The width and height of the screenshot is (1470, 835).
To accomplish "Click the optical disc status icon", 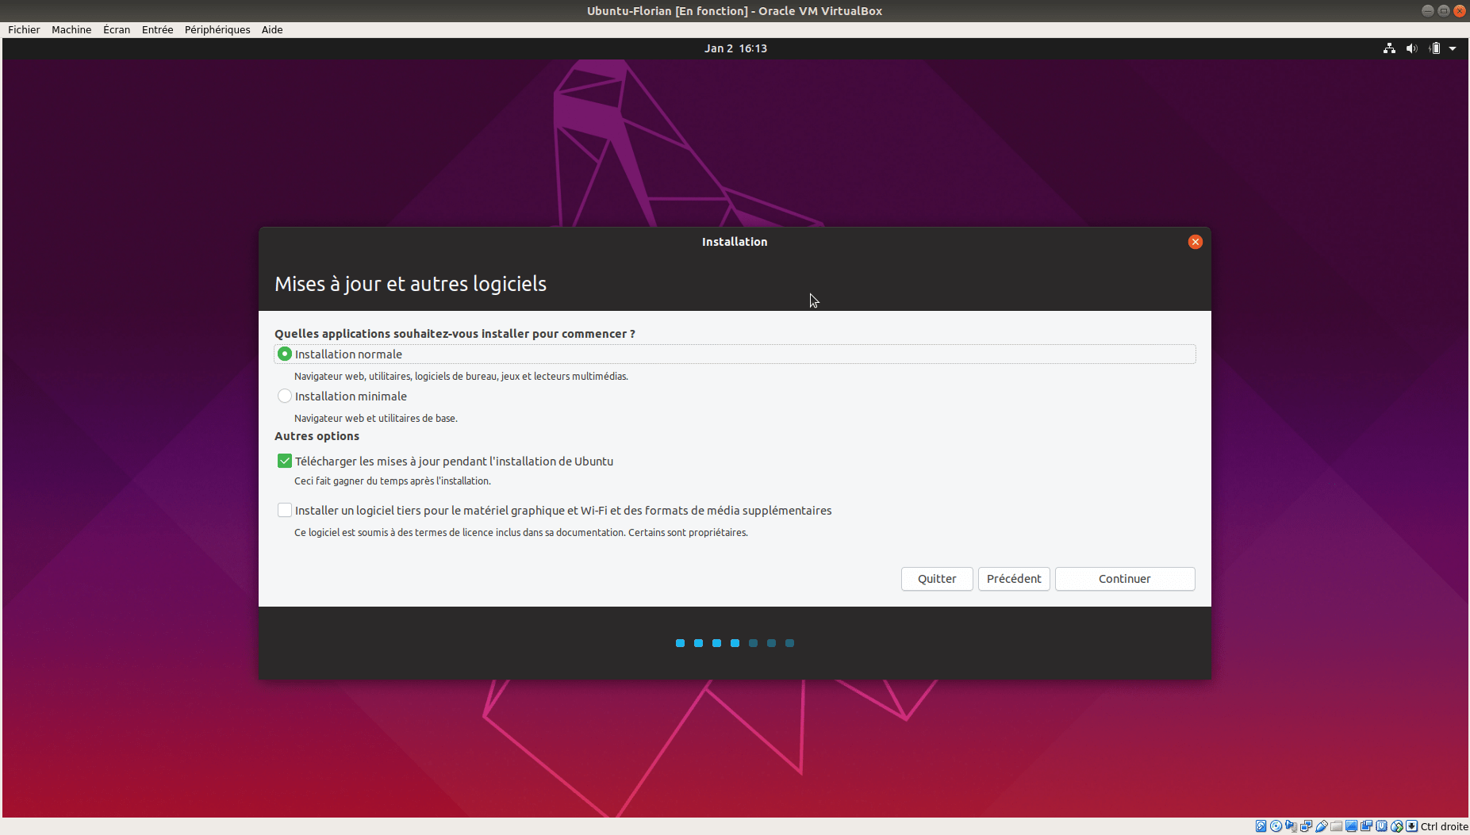I will click(x=1276, y=826).
